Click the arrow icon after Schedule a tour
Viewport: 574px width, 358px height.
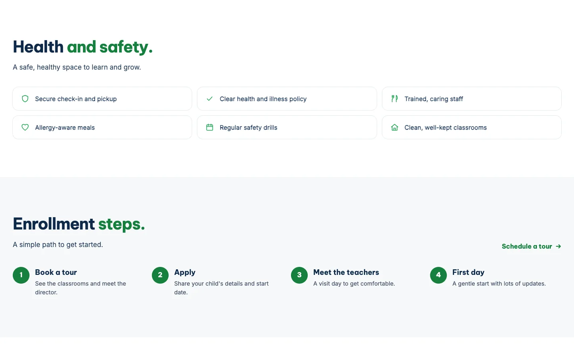click(x=558, y=246)
